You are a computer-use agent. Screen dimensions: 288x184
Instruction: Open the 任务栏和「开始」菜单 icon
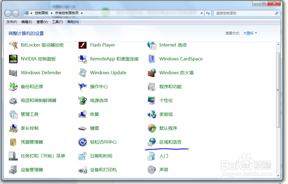click(14, 156)
